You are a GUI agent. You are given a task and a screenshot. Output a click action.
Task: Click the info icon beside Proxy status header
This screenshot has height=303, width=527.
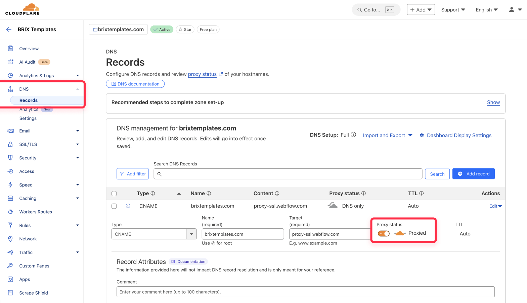pos(363,194)
